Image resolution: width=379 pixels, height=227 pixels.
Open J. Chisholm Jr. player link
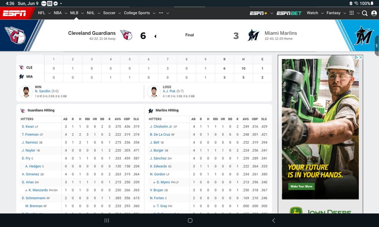[161, 126]
